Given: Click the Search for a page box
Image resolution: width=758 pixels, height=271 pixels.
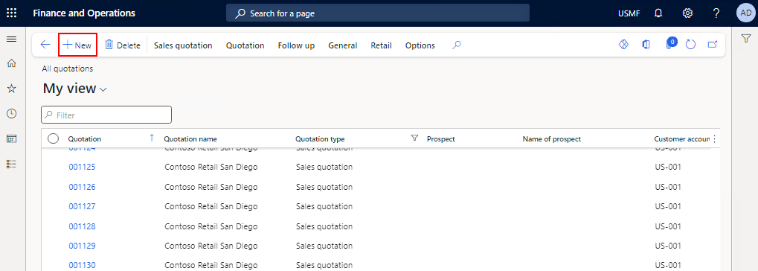Looking at the screenshot, I should 378,13.
